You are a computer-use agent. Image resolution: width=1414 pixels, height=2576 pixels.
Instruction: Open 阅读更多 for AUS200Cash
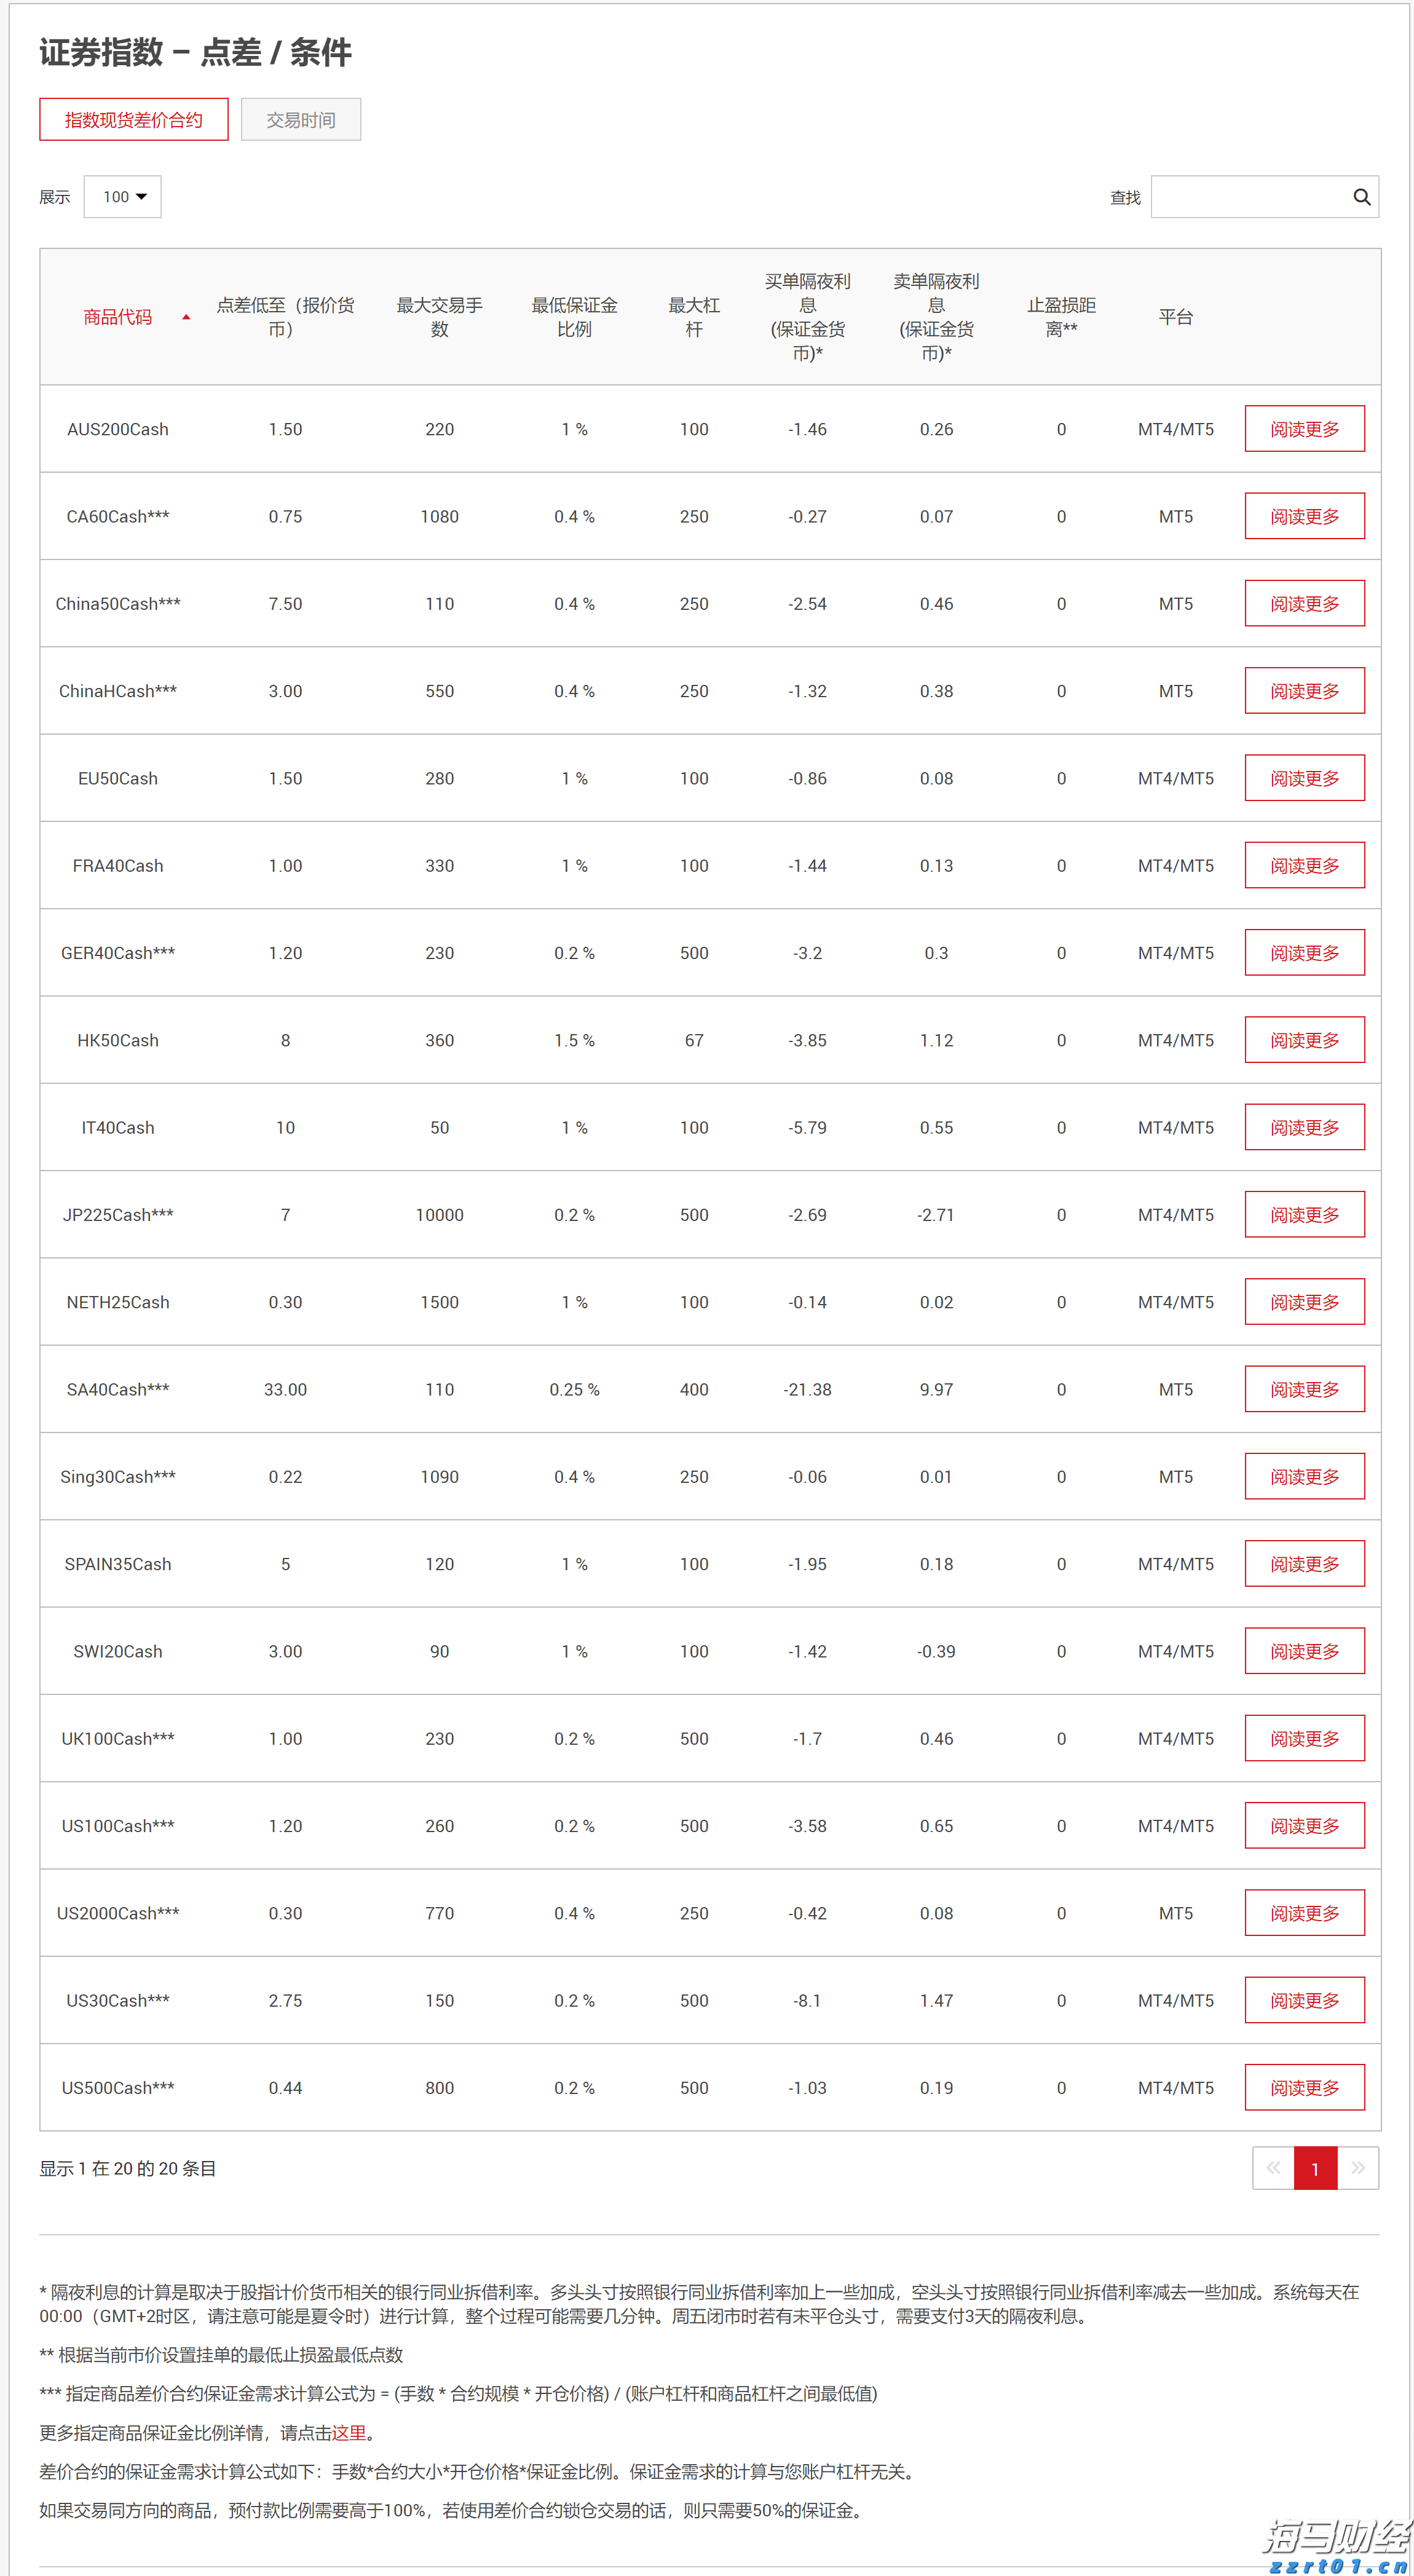tap(1305, 428)
